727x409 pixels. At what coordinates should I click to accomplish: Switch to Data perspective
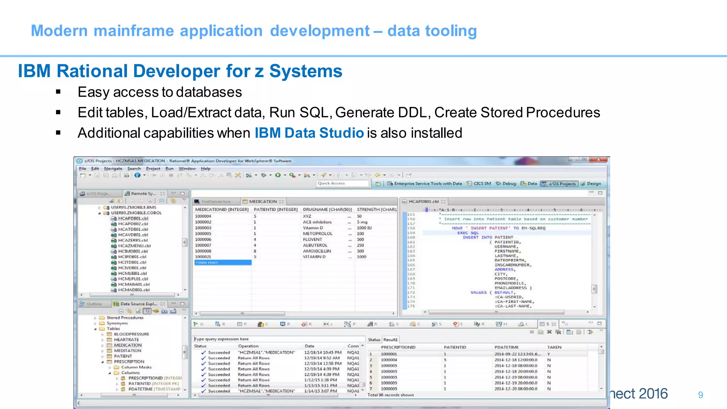(529, 184)
